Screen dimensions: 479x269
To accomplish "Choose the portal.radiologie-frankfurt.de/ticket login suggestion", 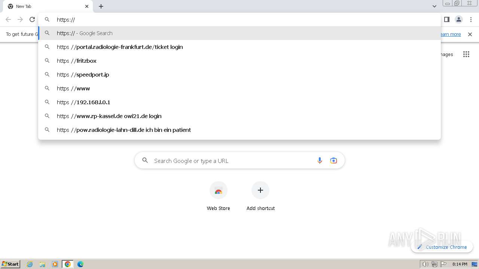I will [239, 47].
